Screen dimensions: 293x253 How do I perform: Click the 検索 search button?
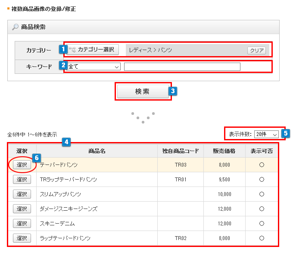tap(143, 92)
